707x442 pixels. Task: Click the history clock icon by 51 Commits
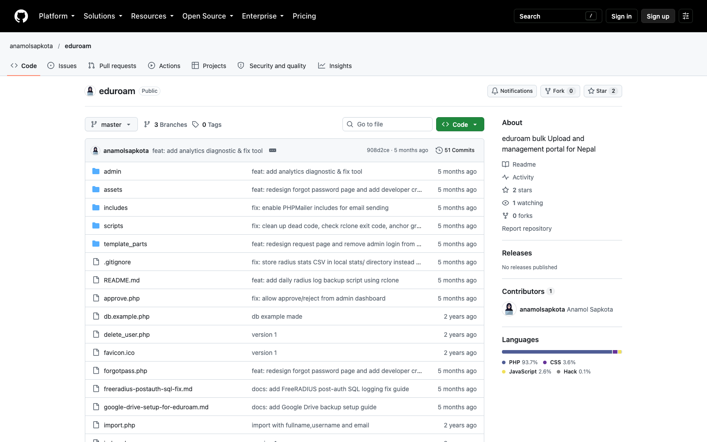439,150
